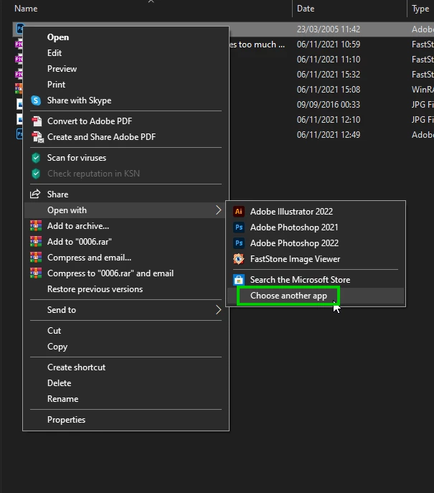434x493 pixels.
Task: Click the Adobe Illustrator 2022 Ai icon
Action: point(239,211)
